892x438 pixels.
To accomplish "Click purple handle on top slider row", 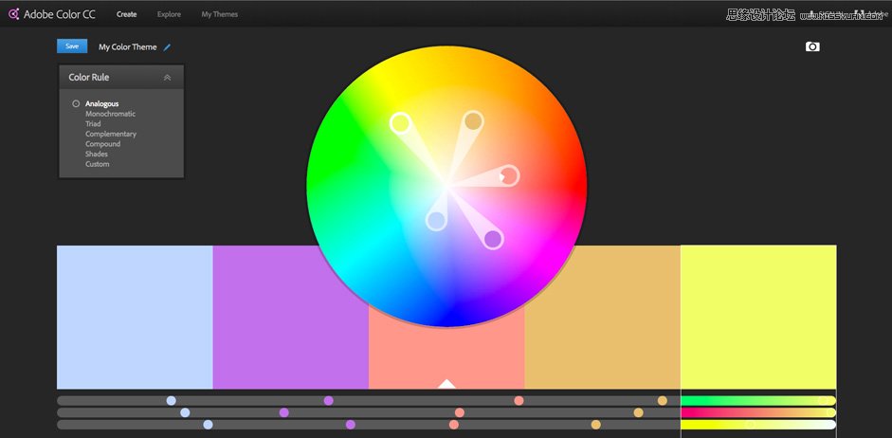I will click(x=328, y=400).
